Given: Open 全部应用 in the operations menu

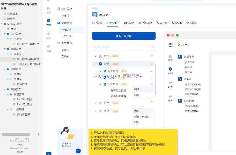Looking at the screenshot, I should tap(72, 30).
